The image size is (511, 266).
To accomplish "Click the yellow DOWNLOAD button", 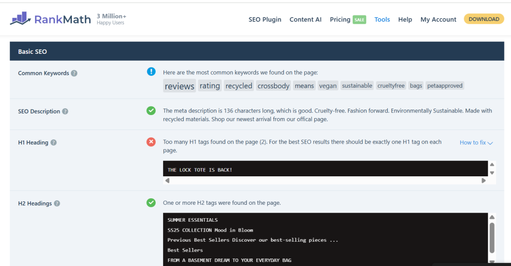I will (x=484, y=19).
